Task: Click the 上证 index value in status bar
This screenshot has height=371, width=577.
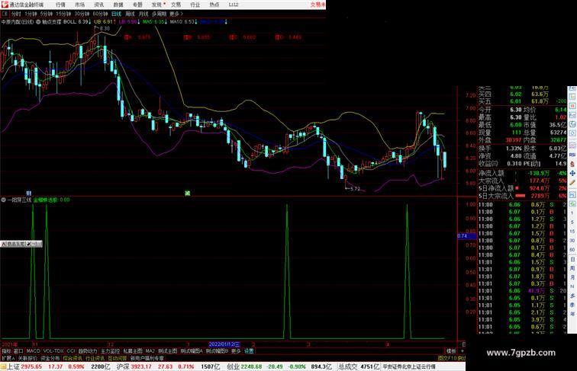Action: tap(31, 366)
